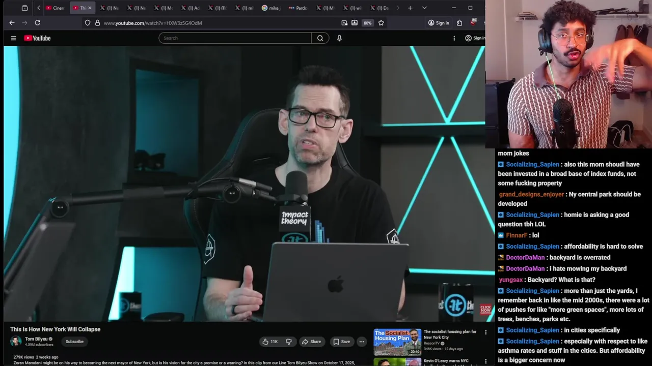Go to the YouTube home logo

pyautogui.click(x=37, y=38)
